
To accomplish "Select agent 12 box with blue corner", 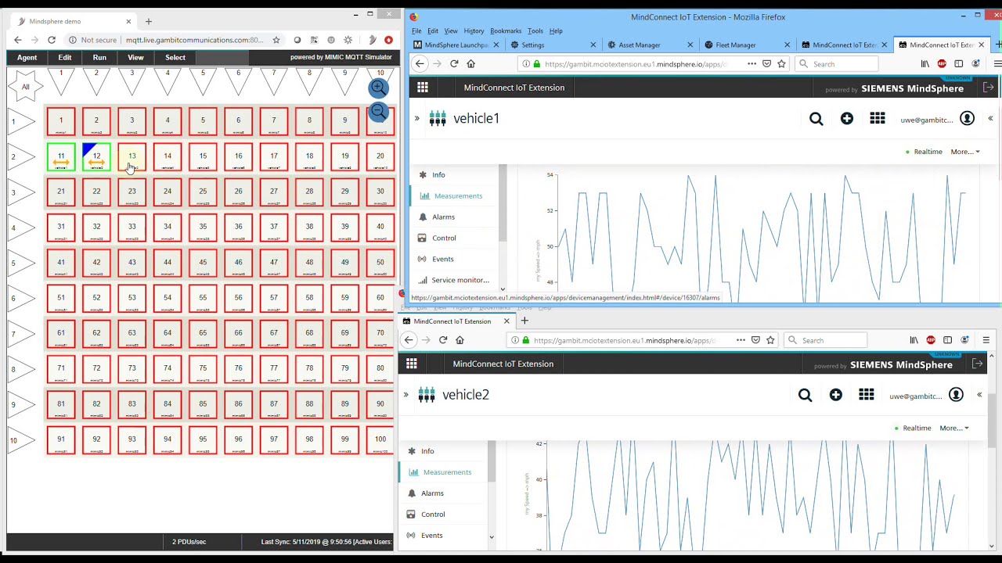I will point(96,156).
